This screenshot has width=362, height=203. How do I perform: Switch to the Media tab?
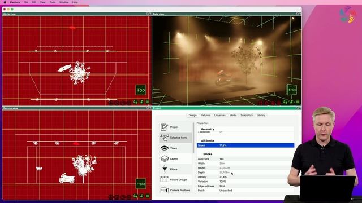[x=233, y=115]
